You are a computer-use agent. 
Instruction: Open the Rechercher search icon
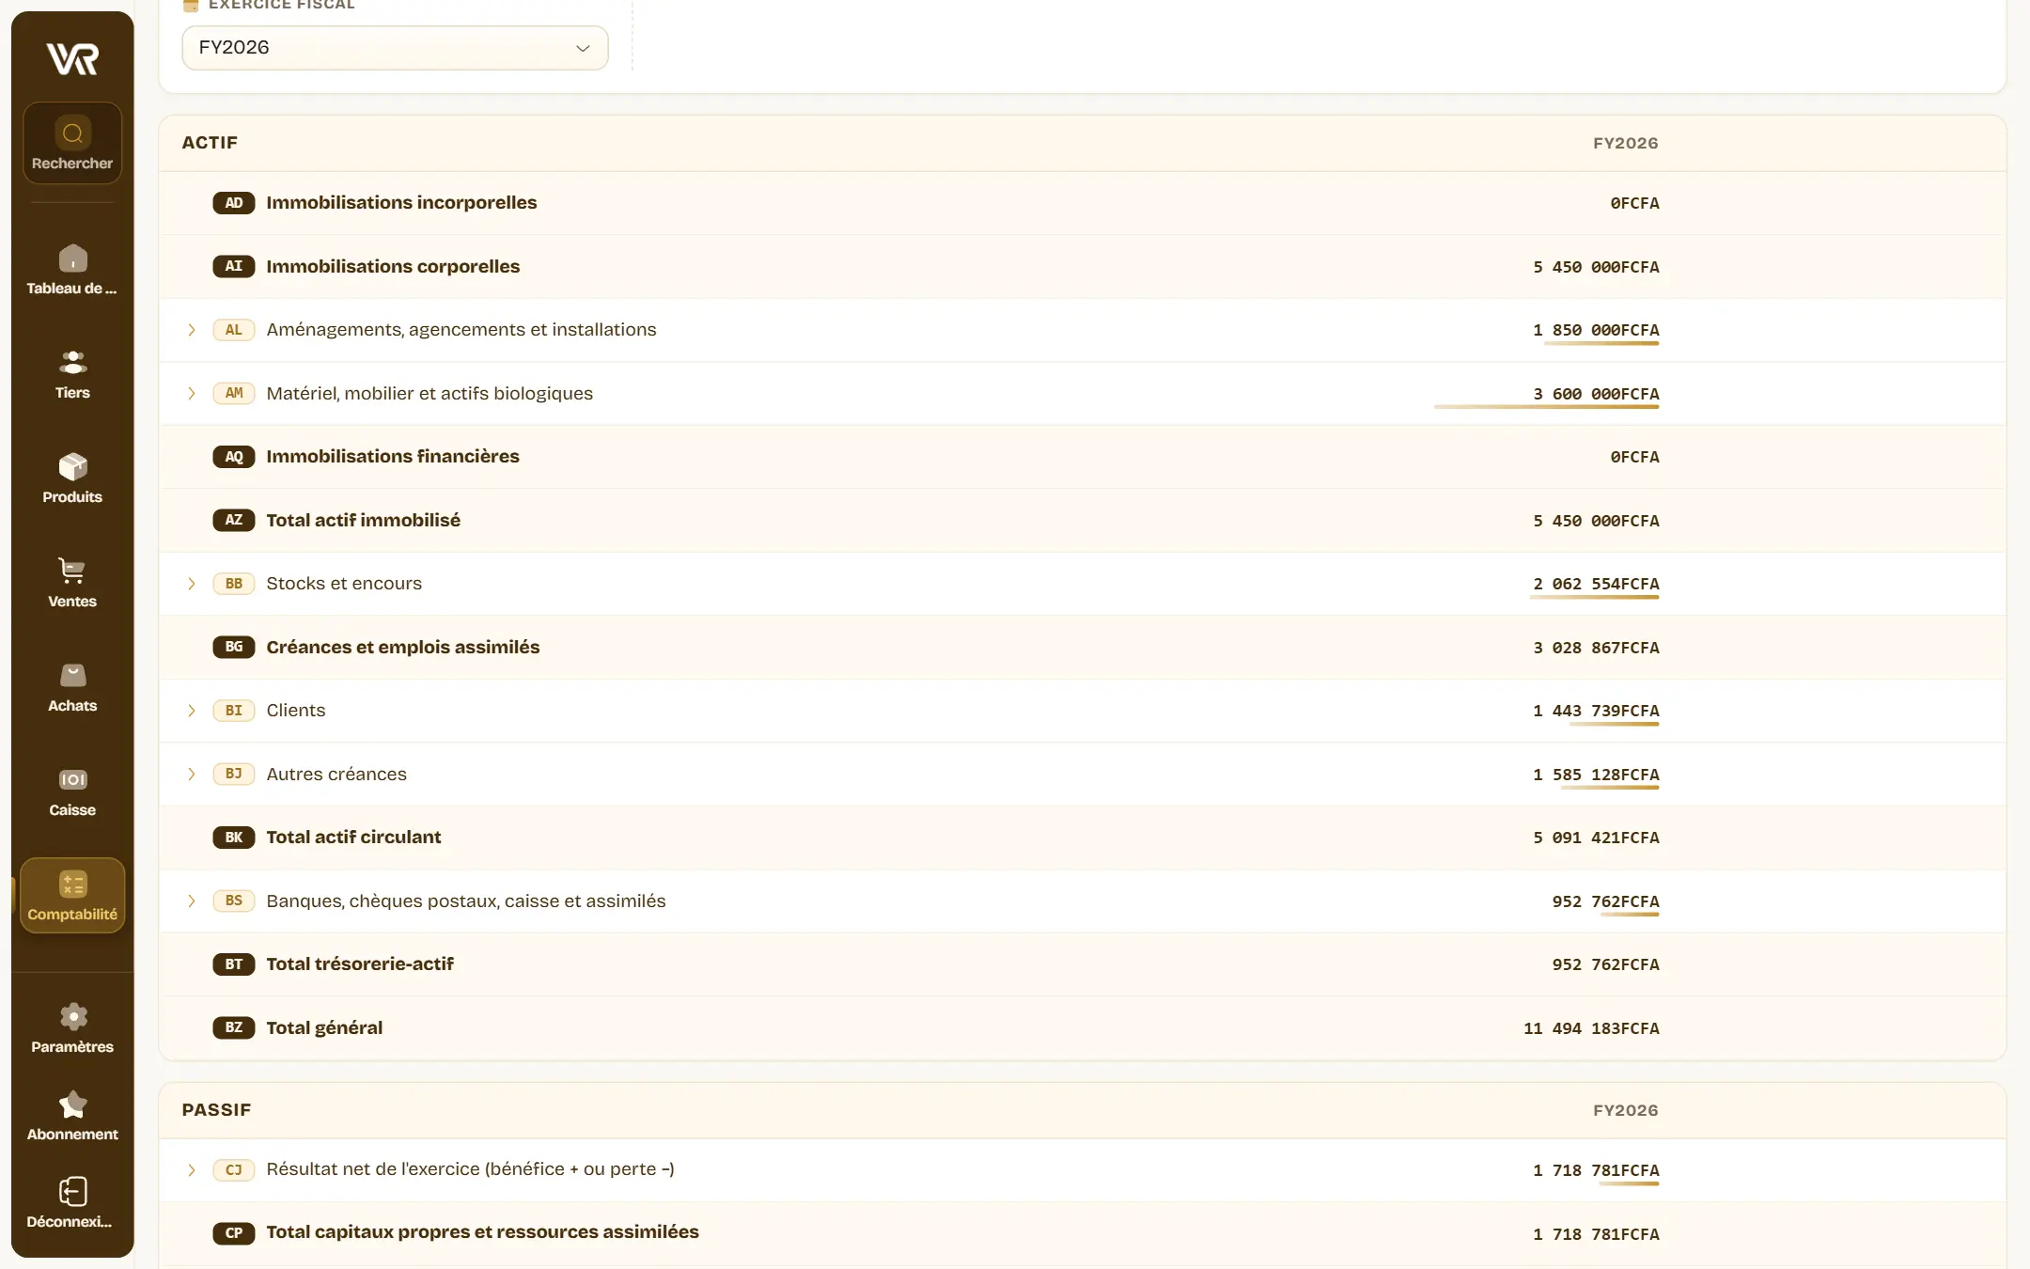tap(72, 133)
